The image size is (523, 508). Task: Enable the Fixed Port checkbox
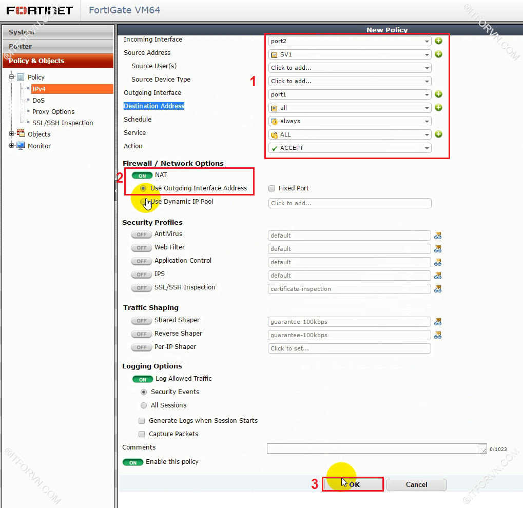point(272,188)
